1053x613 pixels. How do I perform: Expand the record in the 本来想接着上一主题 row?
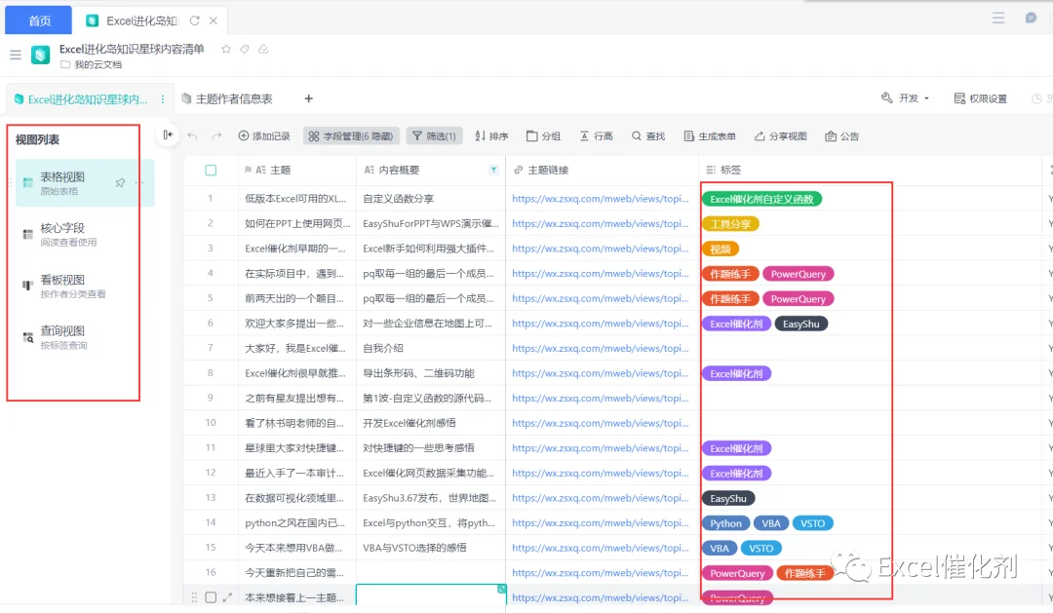pos(227,596)
